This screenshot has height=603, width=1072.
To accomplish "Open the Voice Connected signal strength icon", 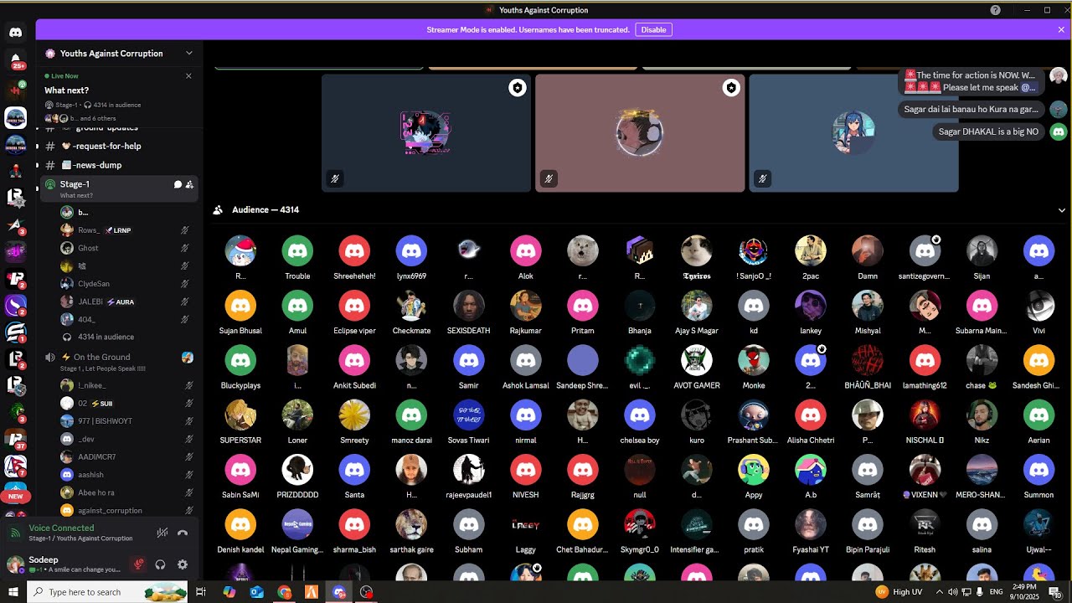I will click(14, 533).
